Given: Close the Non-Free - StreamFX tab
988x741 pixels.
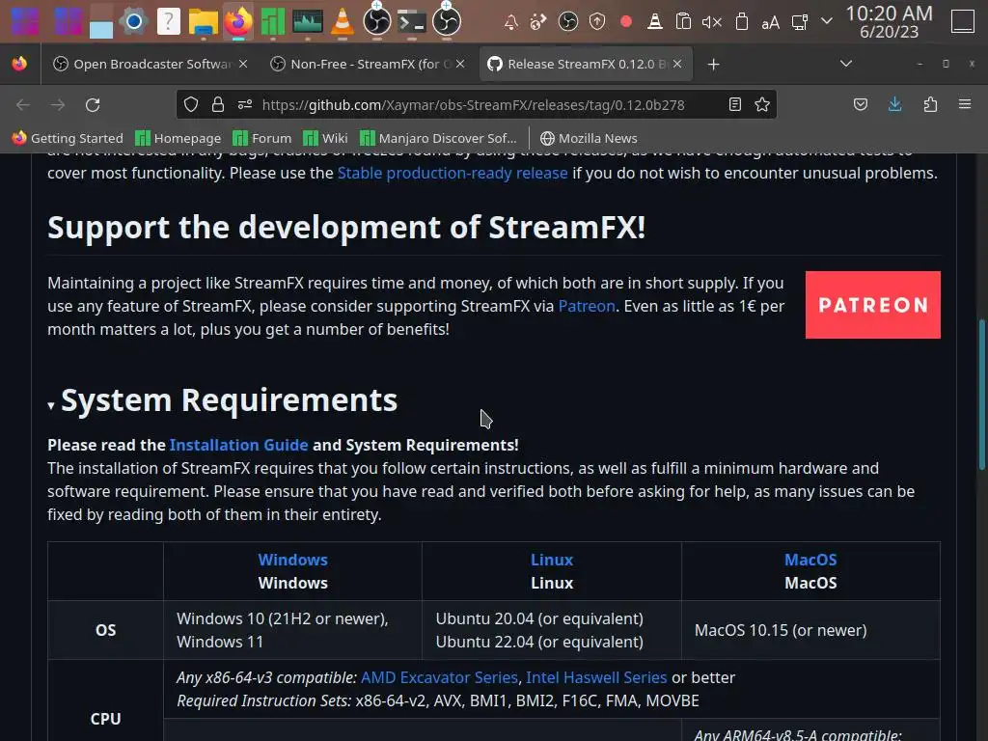Looking at the screenshot, I should pyautogui.click(x=460, y=64).
